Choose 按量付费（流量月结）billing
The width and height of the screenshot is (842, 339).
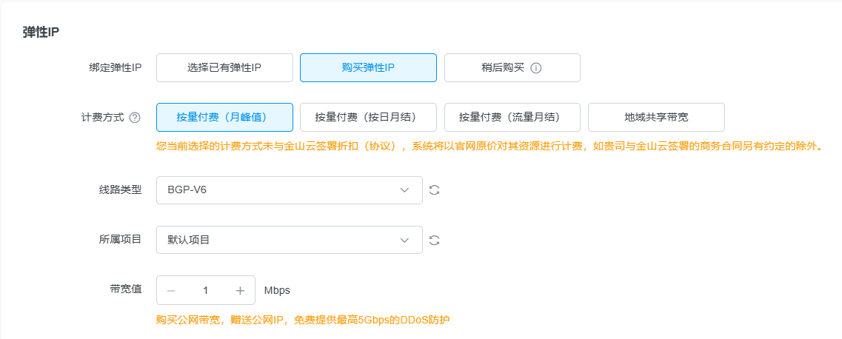(x=512, y=117)
